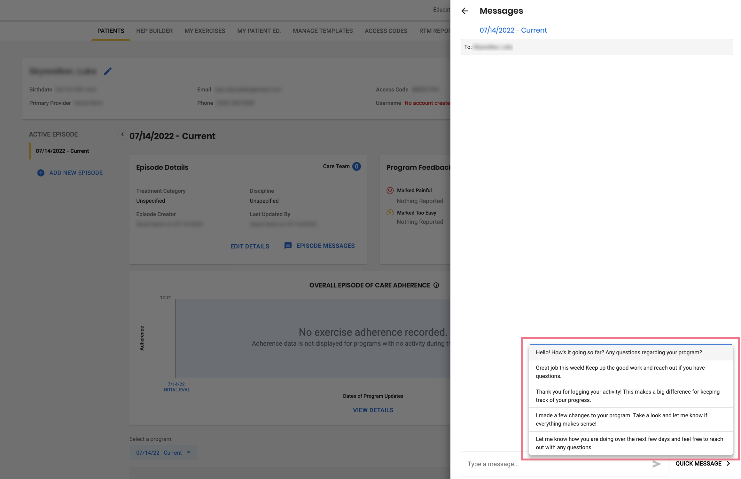Go back using the Messages arrow
Image resolution: width=741 pixels, height=479 pixels.
pos(465,11)
